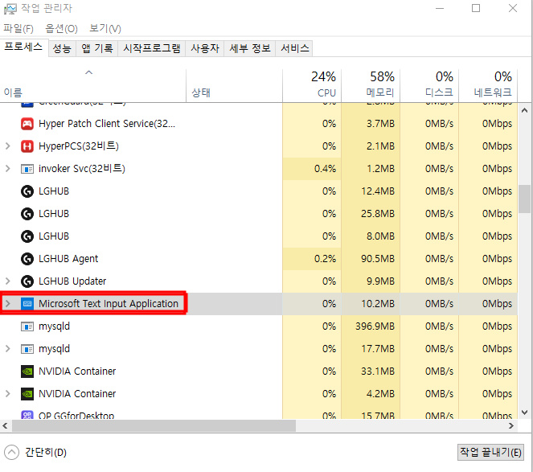Viewport: 533px width, 472px height.
Task: Select the Hyper Patch Client Service row text
Action: tap(107, 124)
